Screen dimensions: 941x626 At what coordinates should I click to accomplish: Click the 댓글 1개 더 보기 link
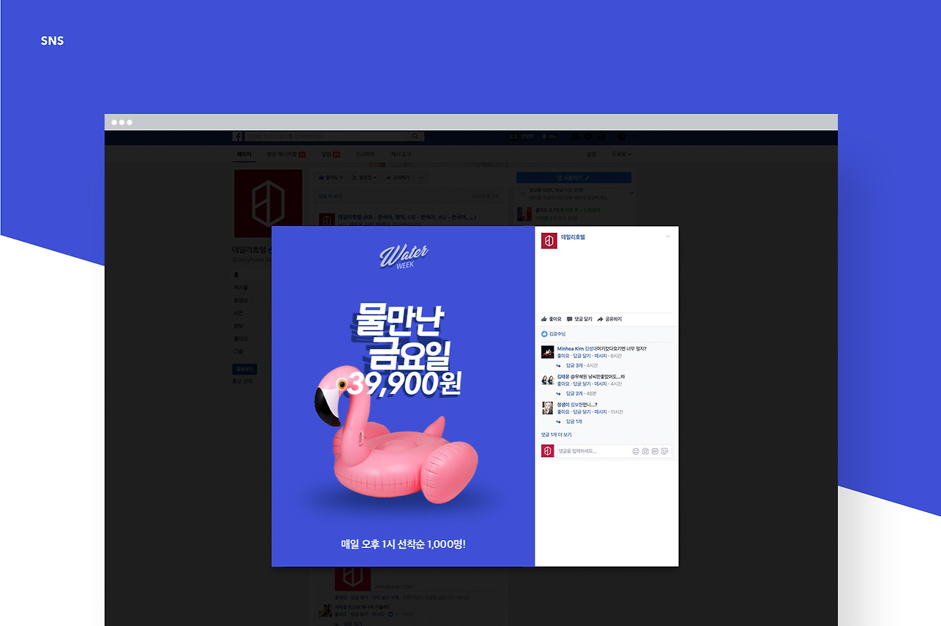557,435
